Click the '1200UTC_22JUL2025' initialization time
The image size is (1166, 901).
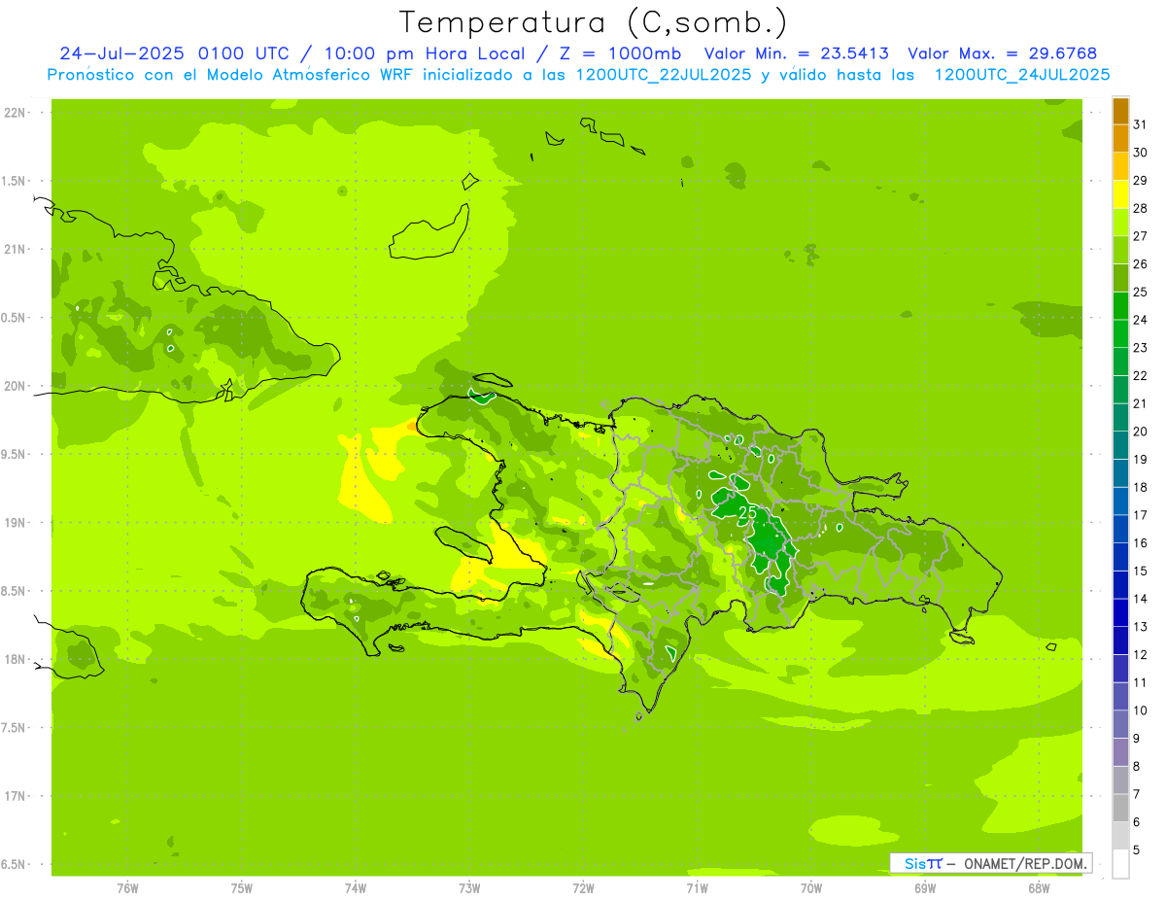point(664,75)
